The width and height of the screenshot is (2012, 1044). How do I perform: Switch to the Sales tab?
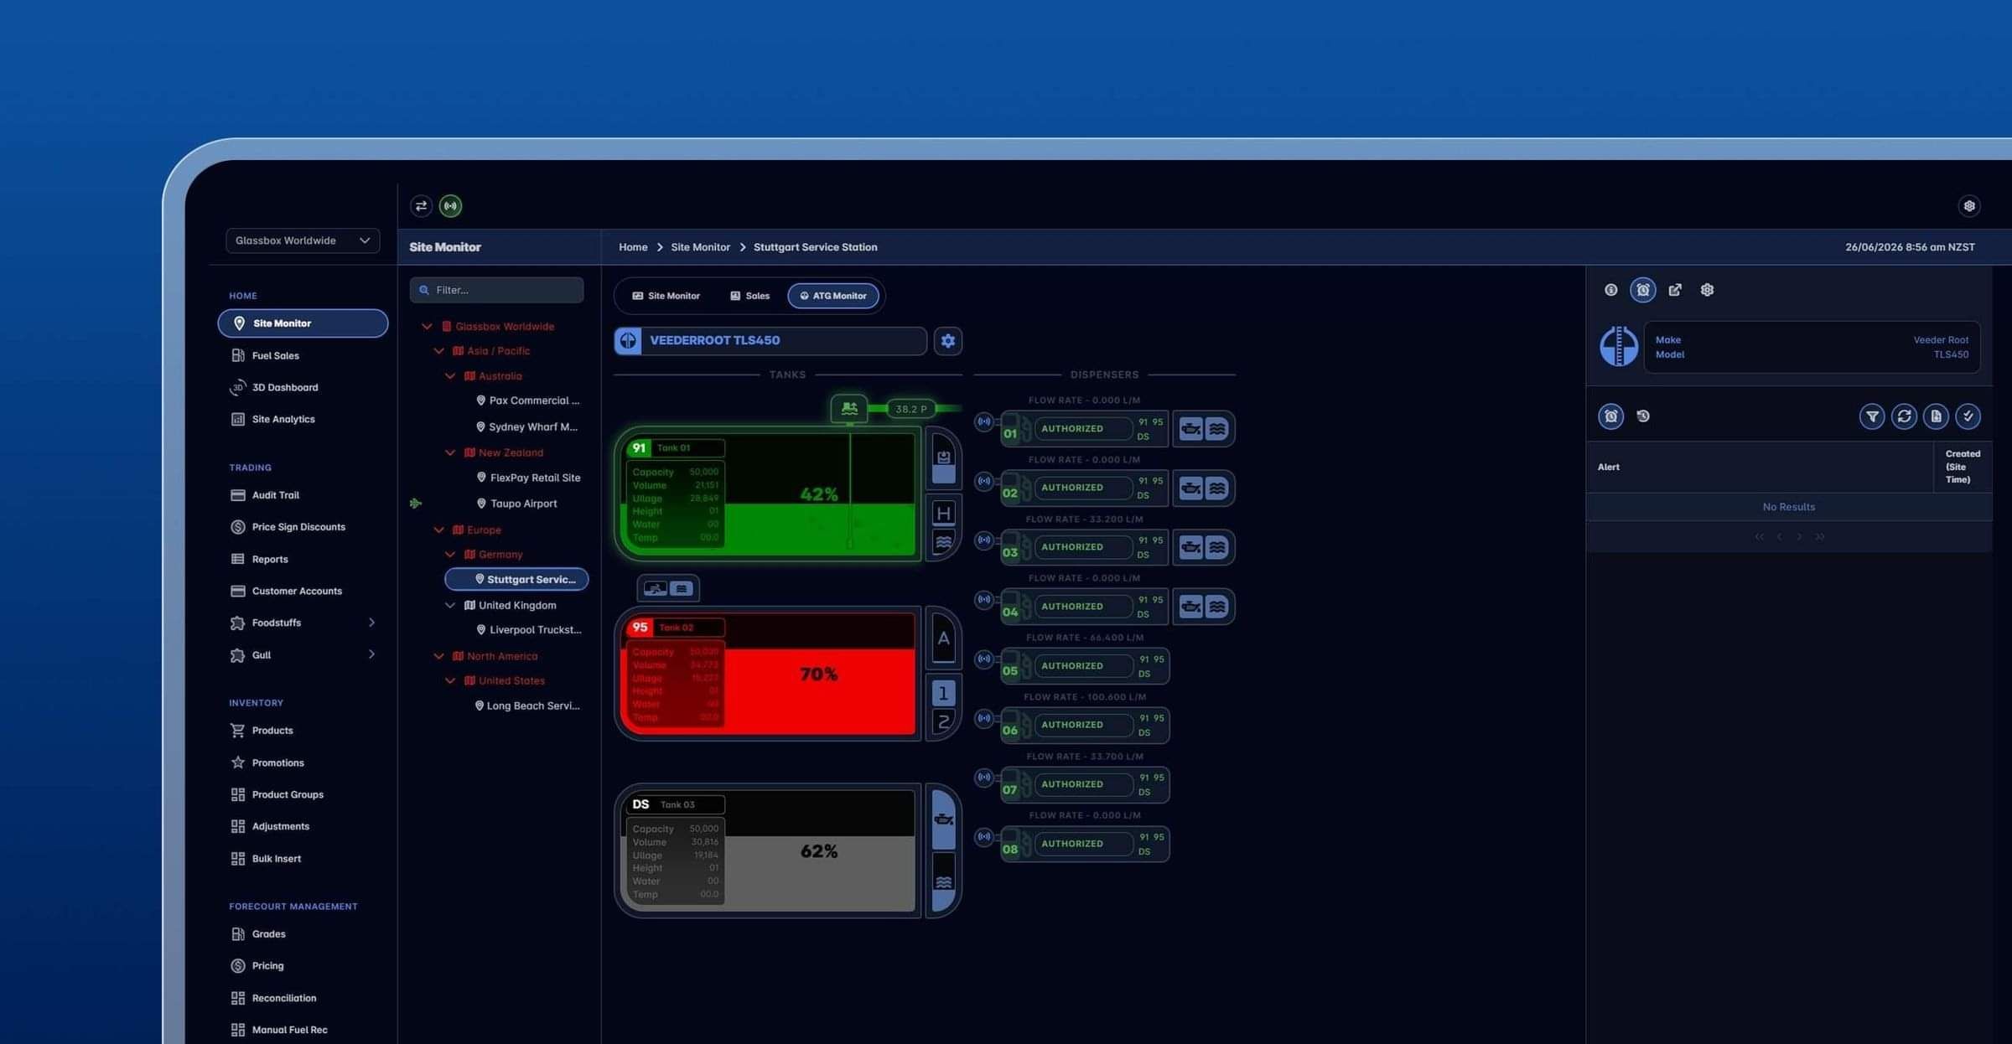point(749,296)
